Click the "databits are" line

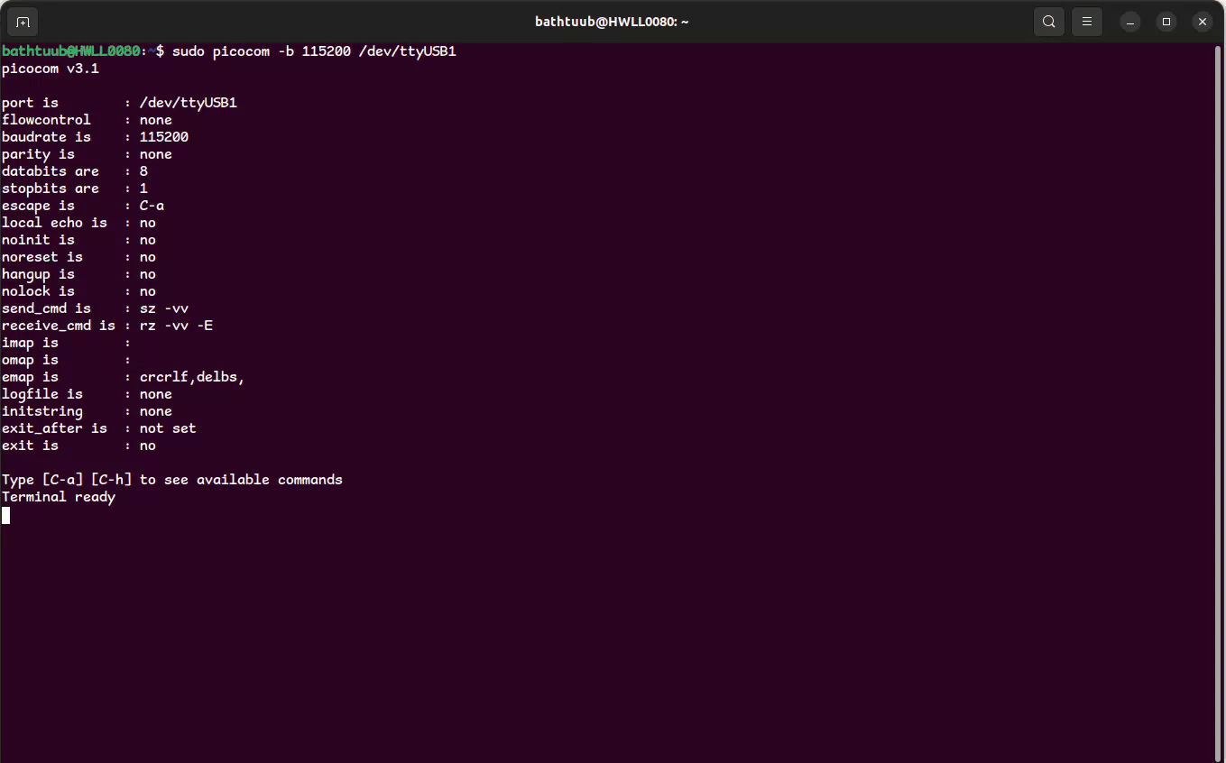[x=75, y=171]
